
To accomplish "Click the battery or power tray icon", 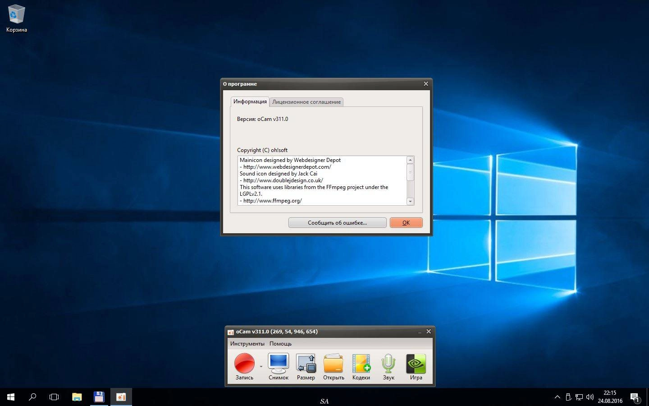I will pos(568,397).
